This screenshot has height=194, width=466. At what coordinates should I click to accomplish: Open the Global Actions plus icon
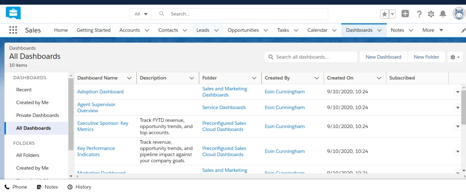[405, 14]
